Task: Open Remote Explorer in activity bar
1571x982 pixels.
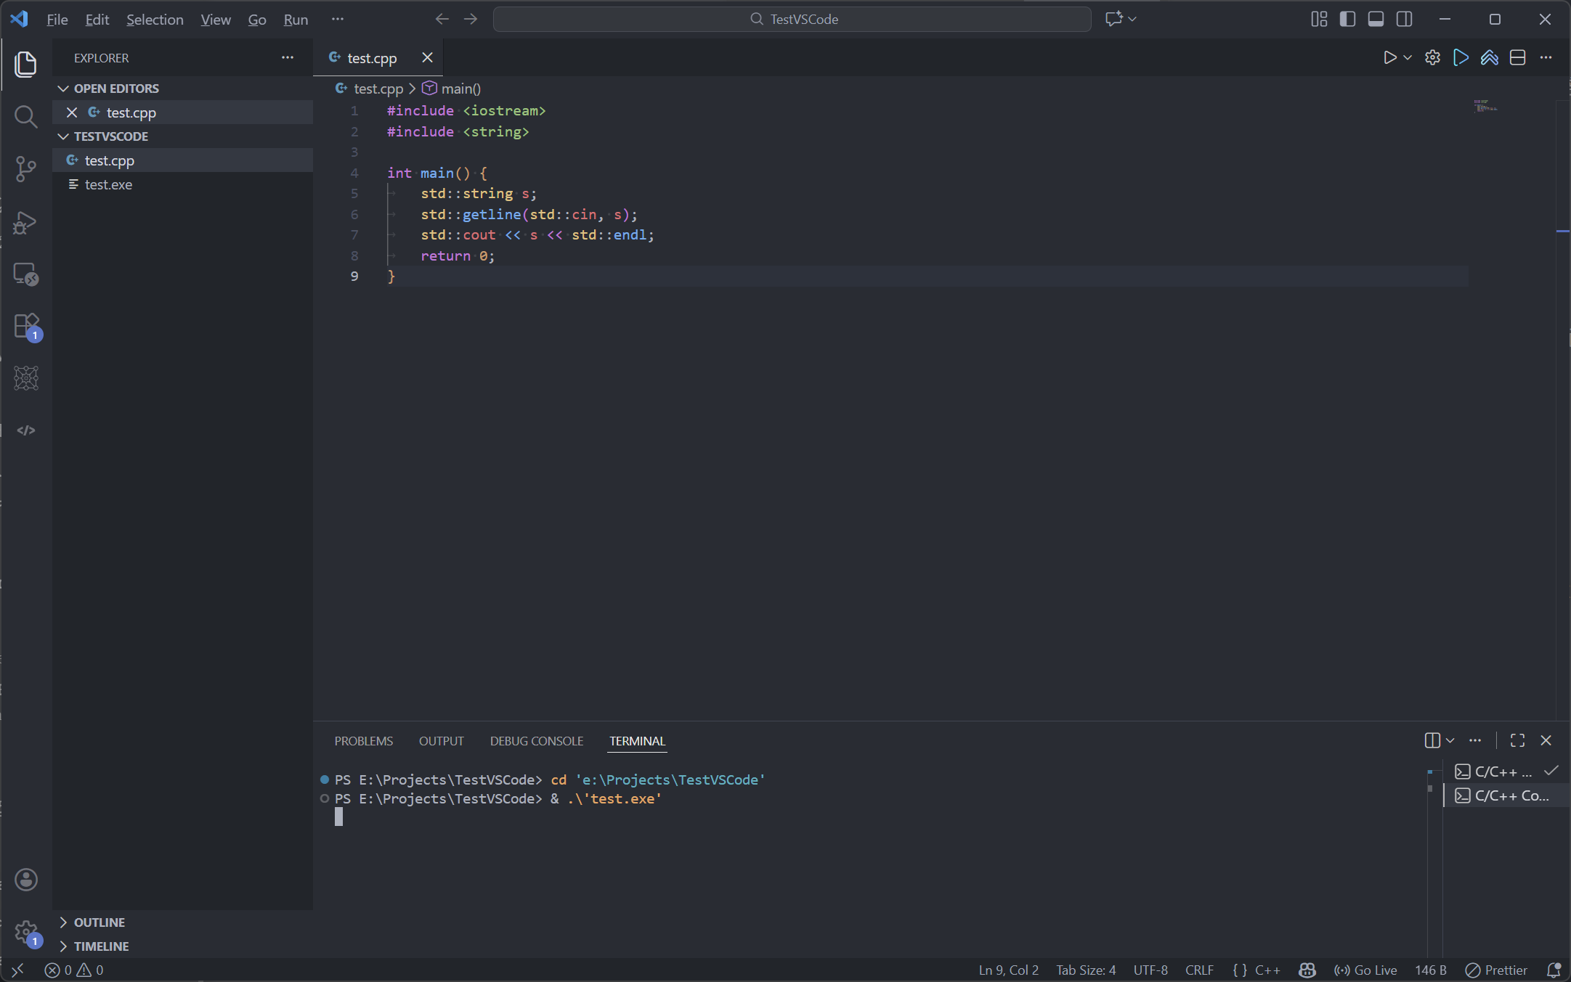Action: point(25,274)
